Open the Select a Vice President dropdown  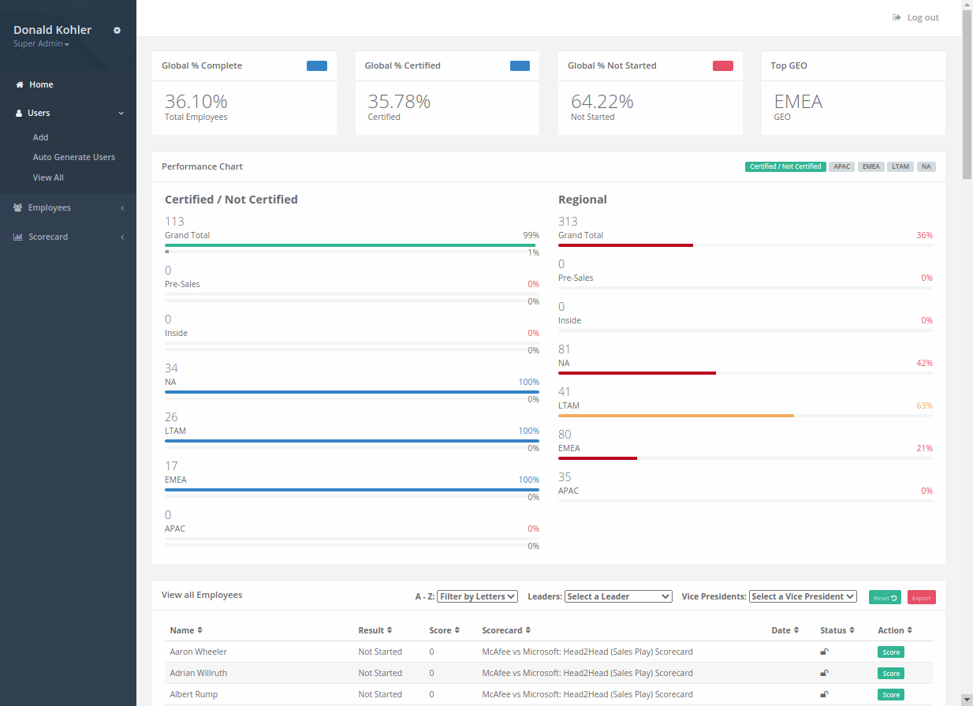coord(803,596)
